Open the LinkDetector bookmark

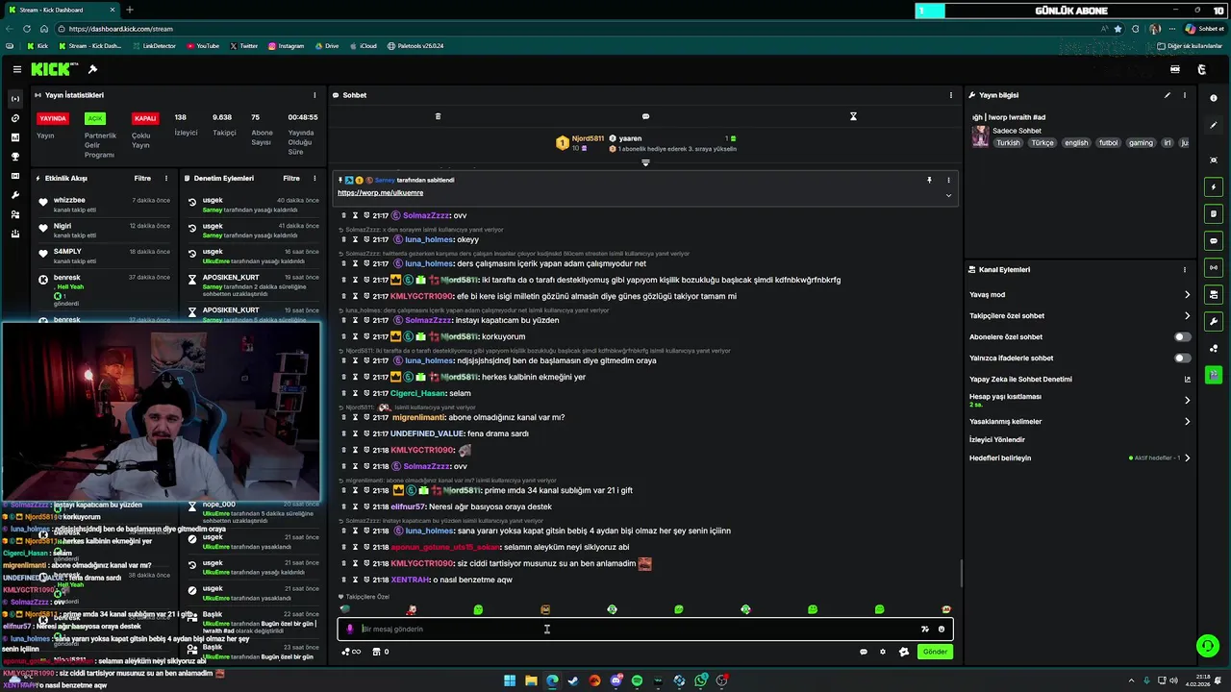coord(154,46)
